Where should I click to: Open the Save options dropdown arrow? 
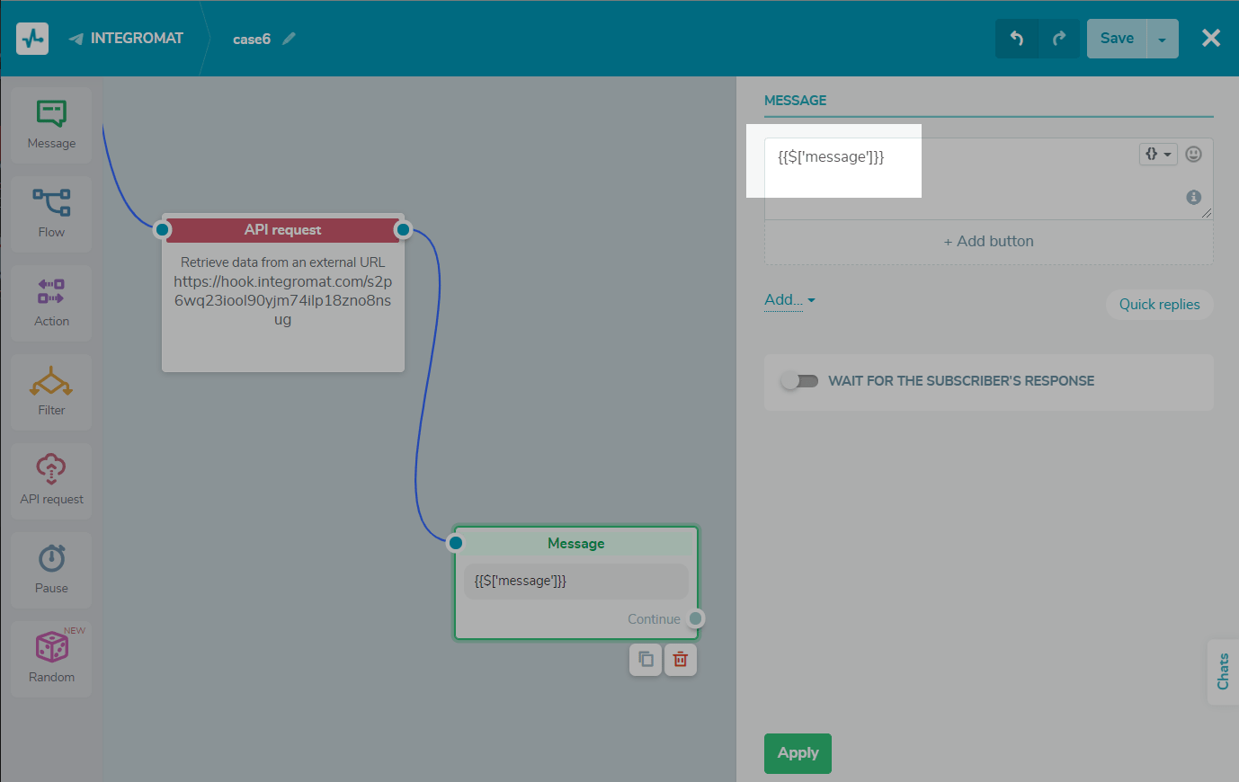(x=1162, y=39)
